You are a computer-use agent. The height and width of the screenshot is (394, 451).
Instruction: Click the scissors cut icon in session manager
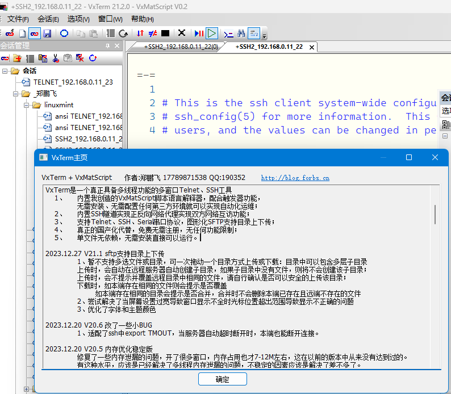coord(56,58)
